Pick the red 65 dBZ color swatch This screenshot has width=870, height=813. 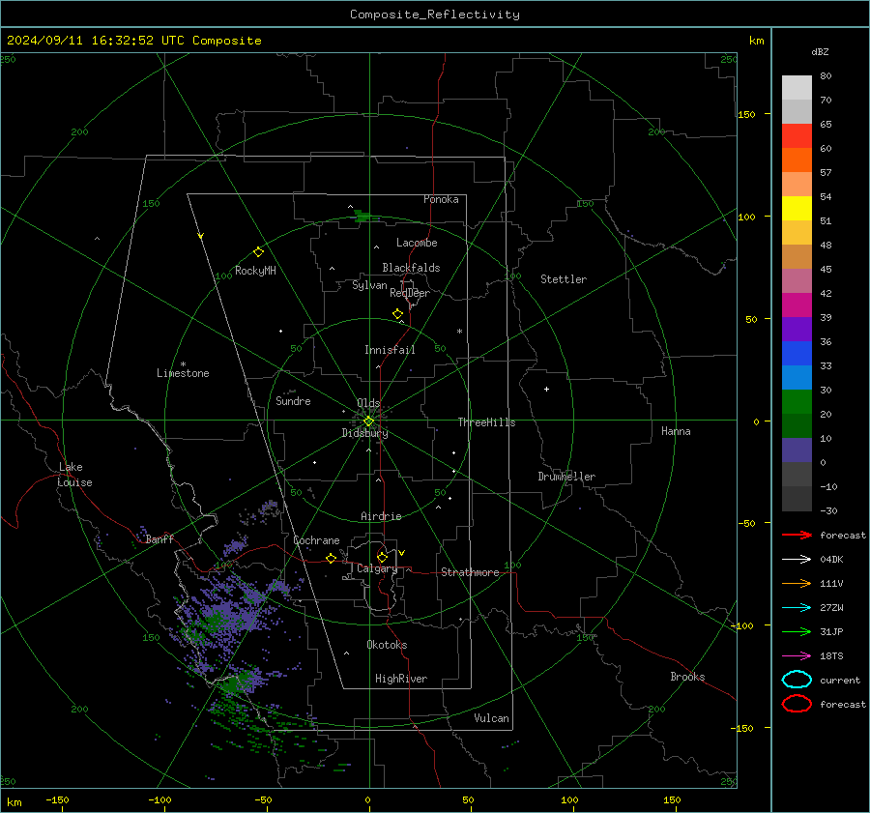tap(797, 135)
